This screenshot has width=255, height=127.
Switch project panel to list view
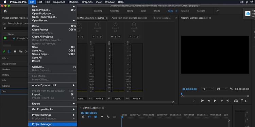click(x=10, y=51)
